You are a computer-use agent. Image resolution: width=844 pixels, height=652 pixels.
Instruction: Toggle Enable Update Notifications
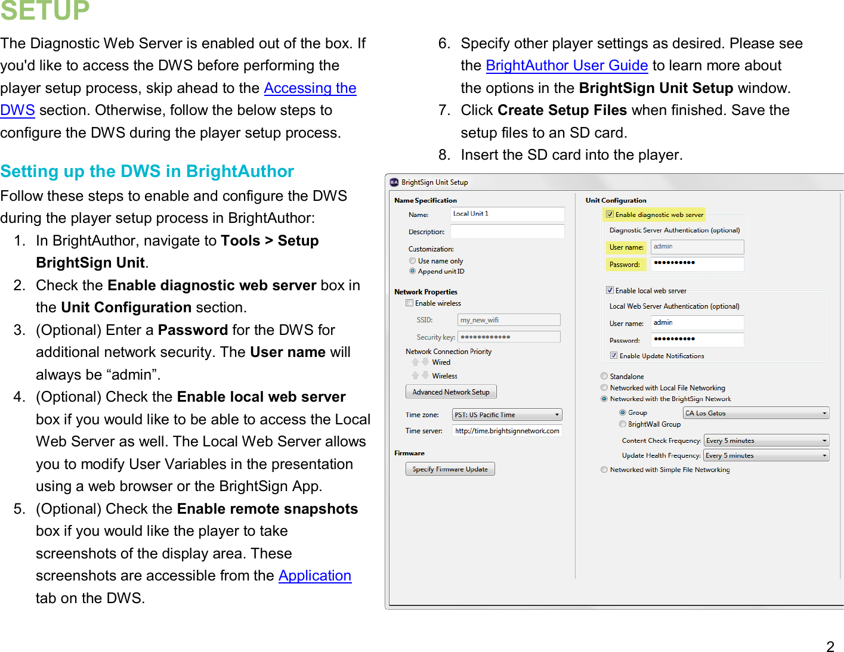(x=613, y=356)
